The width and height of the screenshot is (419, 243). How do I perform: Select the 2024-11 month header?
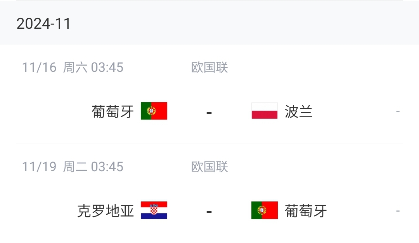44,24
